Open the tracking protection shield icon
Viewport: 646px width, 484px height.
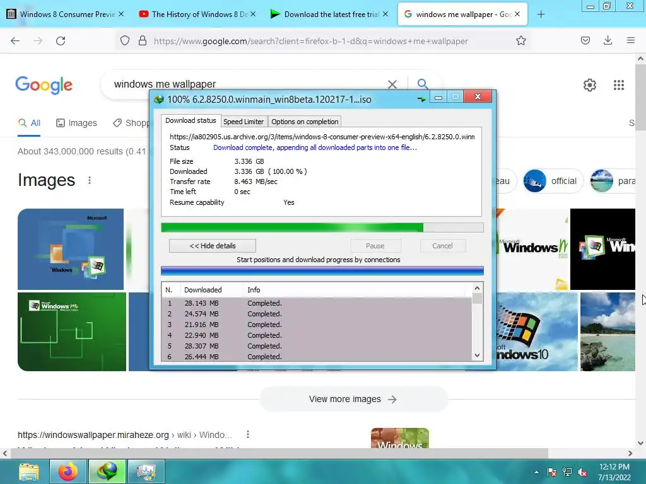click(125, 40)
